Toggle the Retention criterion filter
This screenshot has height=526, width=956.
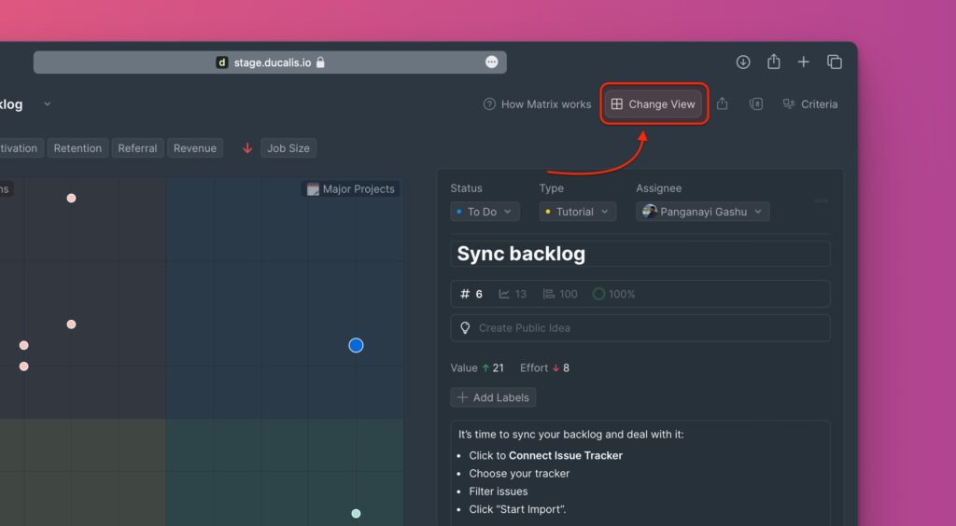coord(77,148)
